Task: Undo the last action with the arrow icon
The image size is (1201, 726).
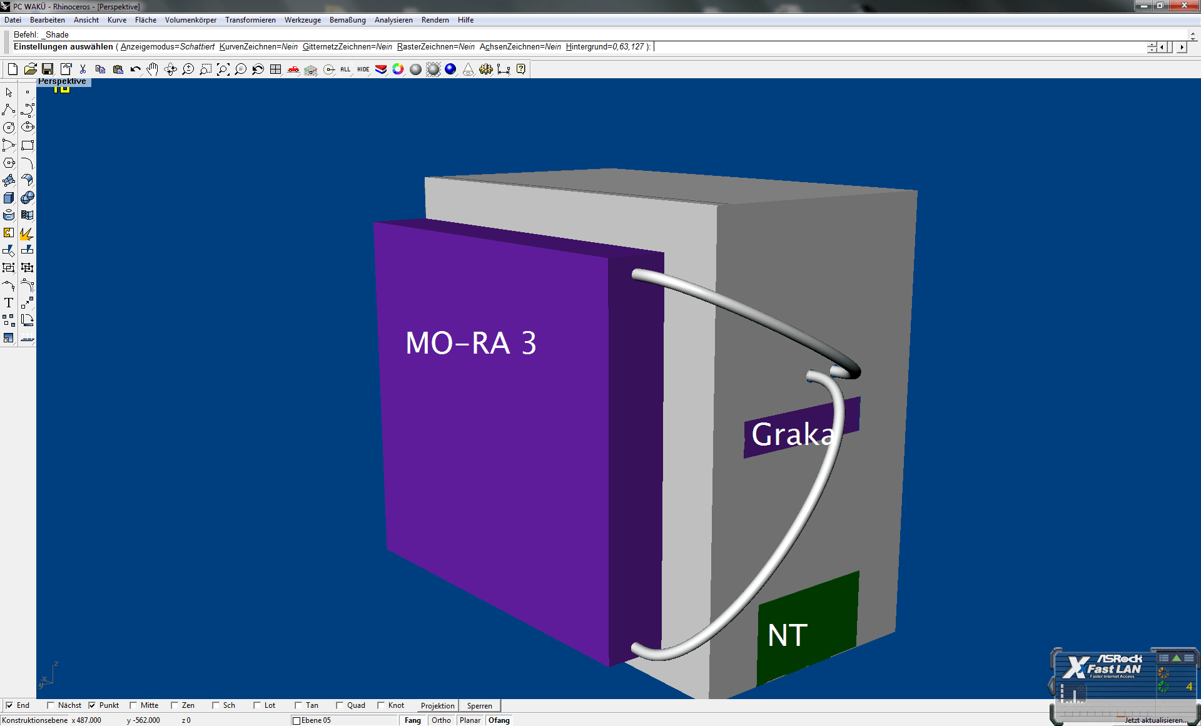Action: pos(135,69)
